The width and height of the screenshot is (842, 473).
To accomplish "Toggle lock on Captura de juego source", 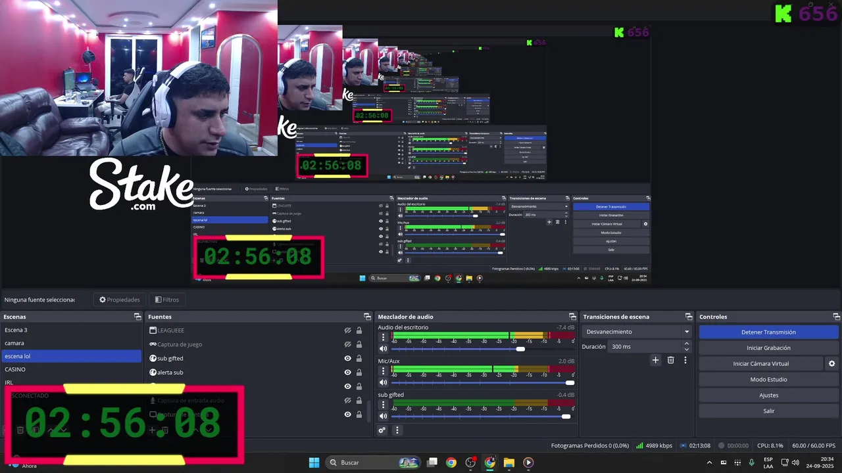I will (359, 344).
